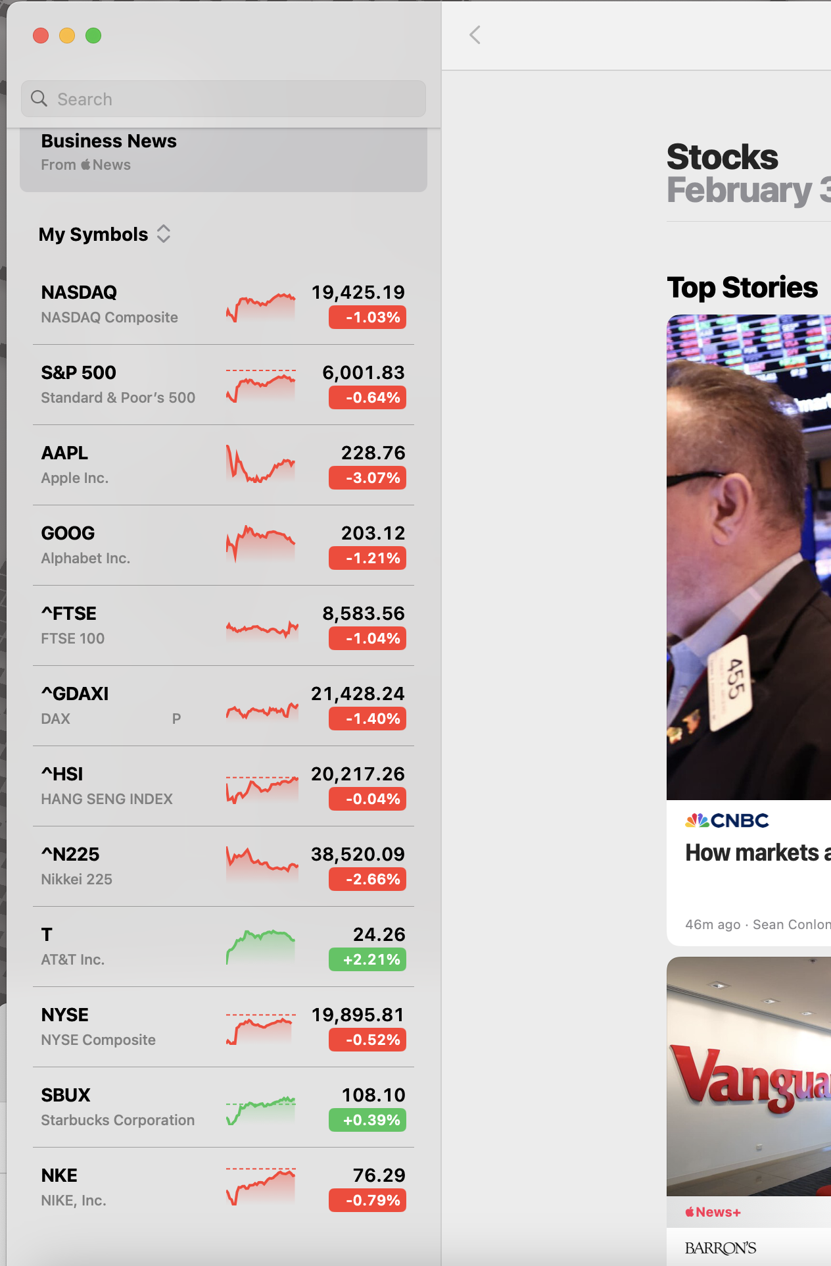Click the back chevron at top of article

(475, 36)
